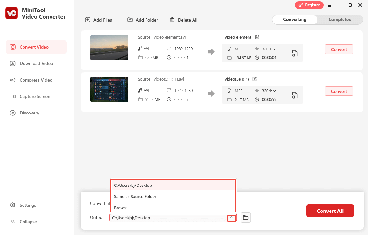
Task: Click the Compress Video sidebar icon
Action: point(13,80)
